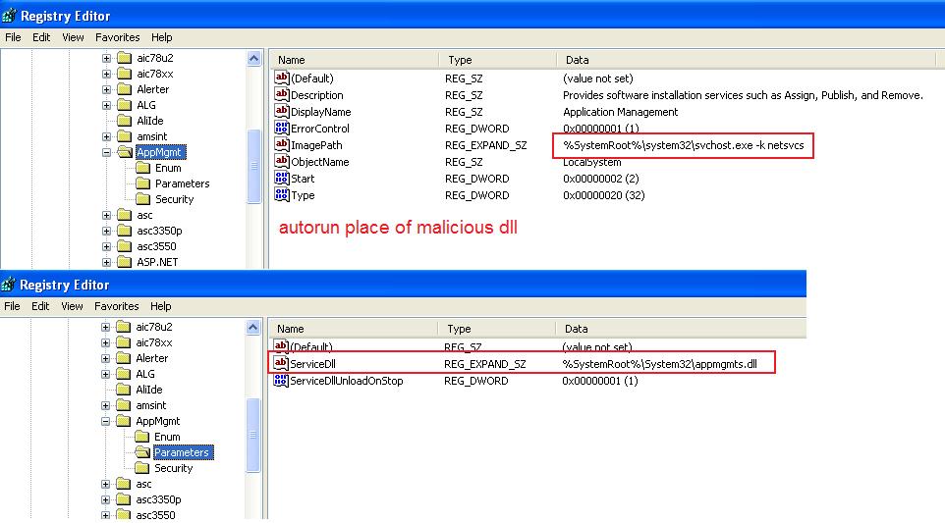This screenshot has width=945, height=523.
Task: Sort by Type column in bottom window
Action: 497,330
